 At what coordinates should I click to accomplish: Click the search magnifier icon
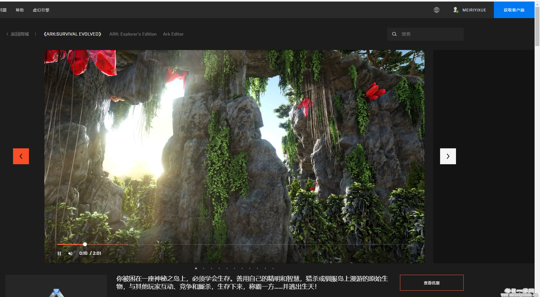(394, 34)
